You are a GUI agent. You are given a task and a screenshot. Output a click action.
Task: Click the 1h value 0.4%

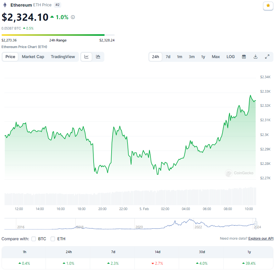tap(24, 263)
